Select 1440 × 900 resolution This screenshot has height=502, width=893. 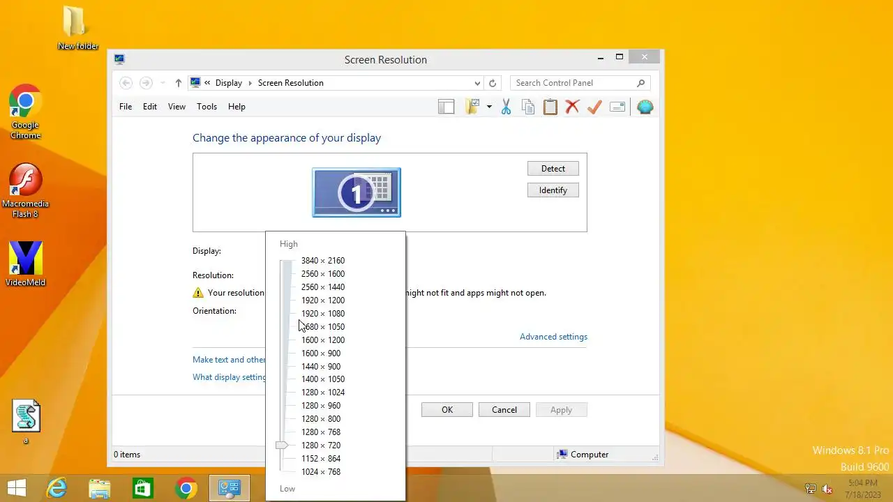pyautogui.click(x=321, y=367)
